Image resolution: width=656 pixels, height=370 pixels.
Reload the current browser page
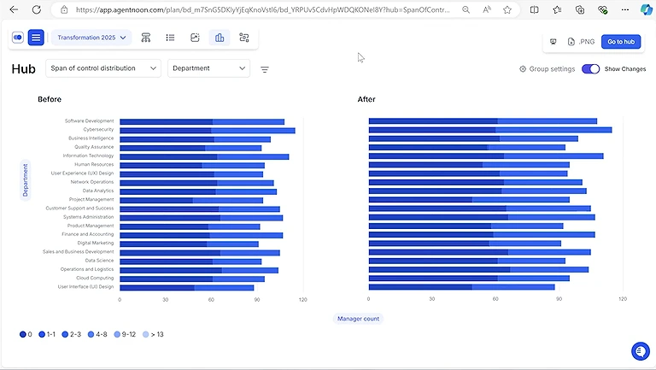(x=37, y=9)
